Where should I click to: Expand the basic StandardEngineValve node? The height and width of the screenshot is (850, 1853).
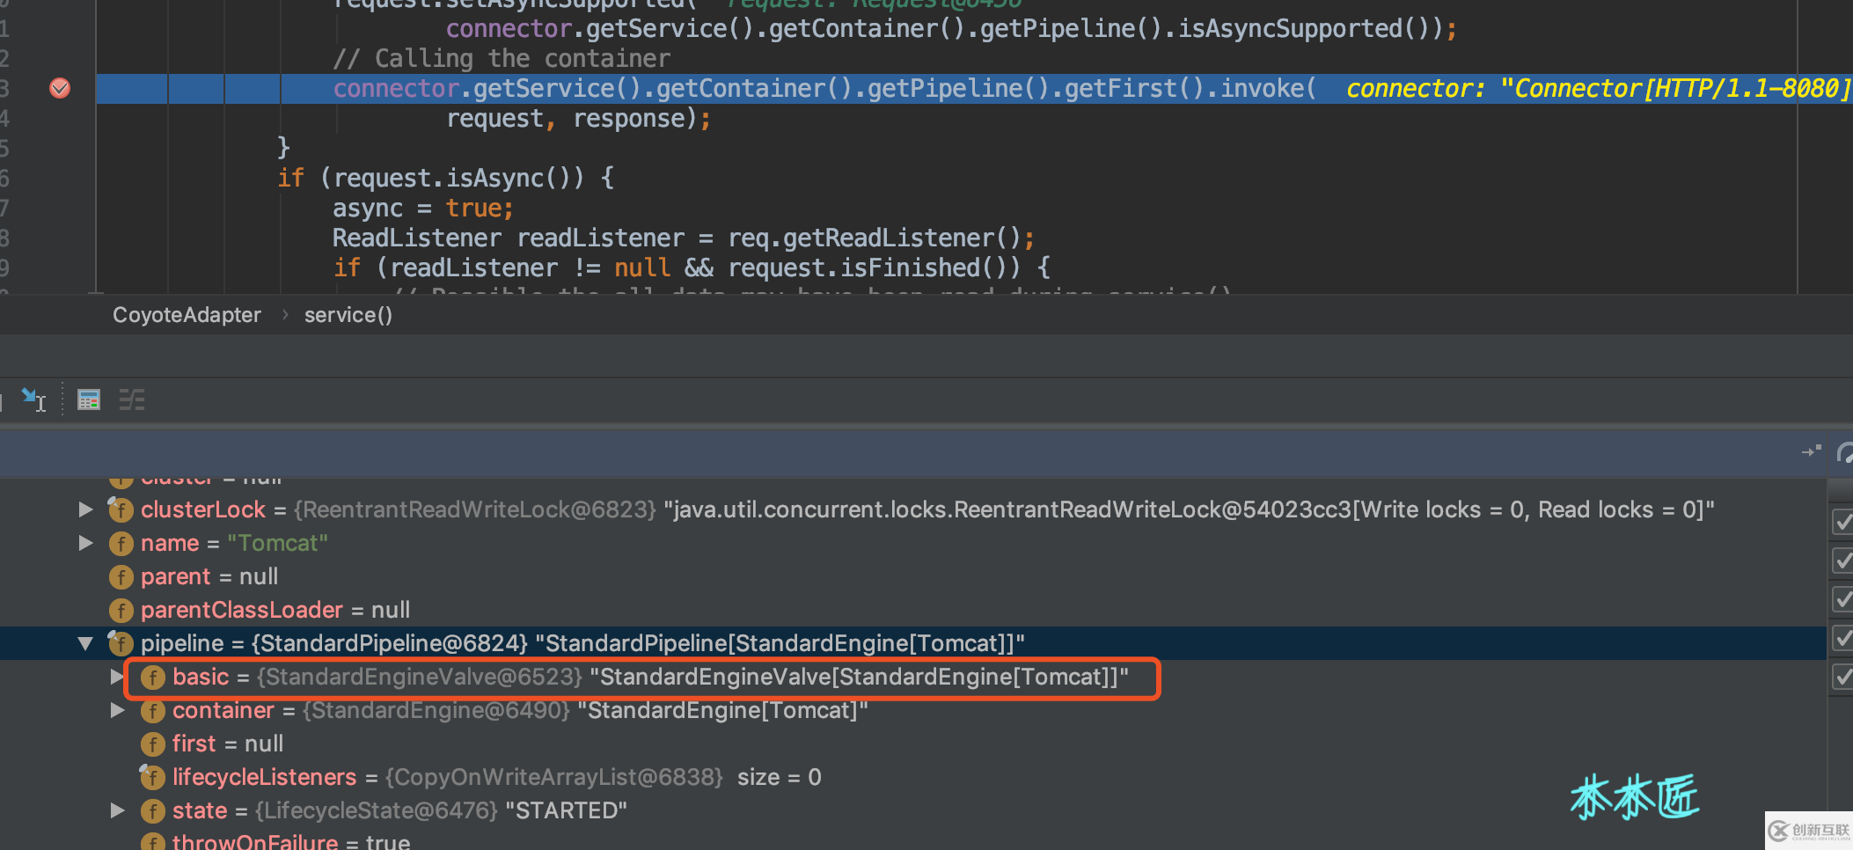coord(116,677)
